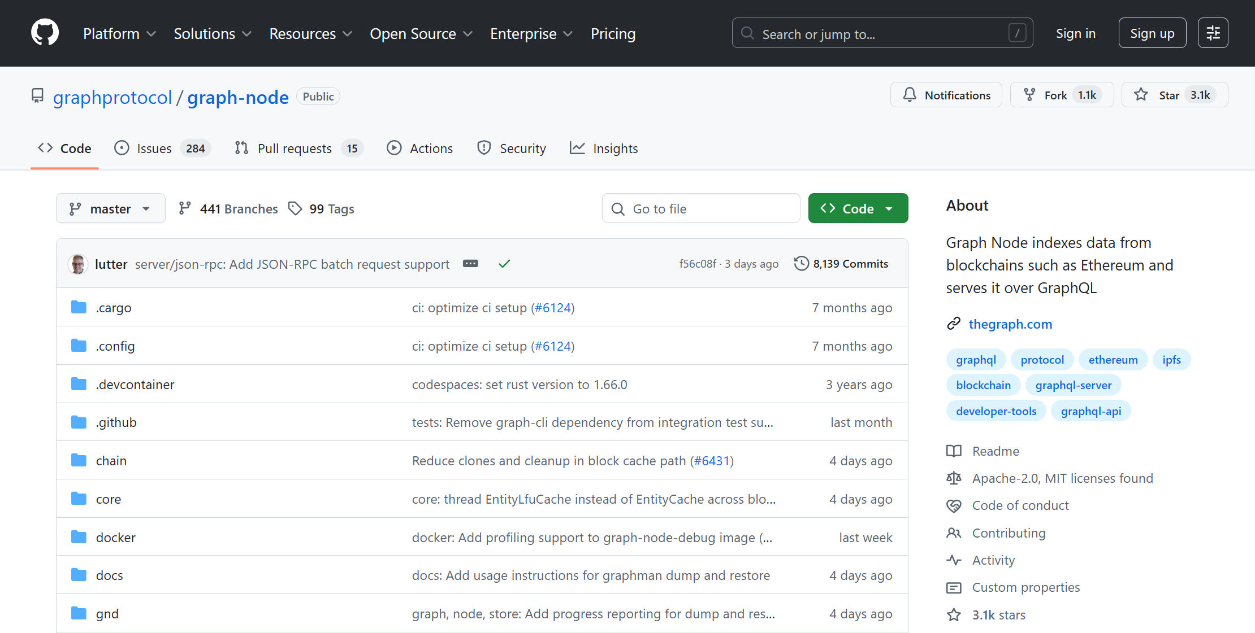Open the master branch dropdown
The height and width of the screenshot is (633, 1255).
(110, 209)
